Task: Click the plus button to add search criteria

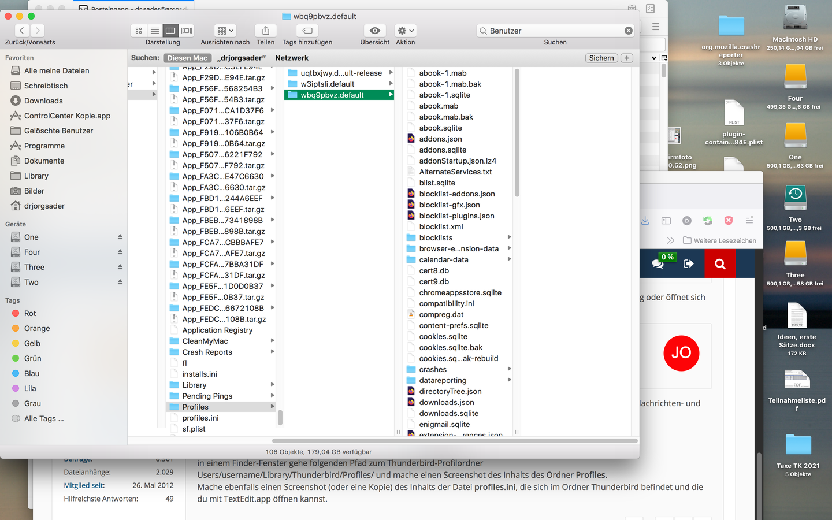Action: (x=627, y=58)
